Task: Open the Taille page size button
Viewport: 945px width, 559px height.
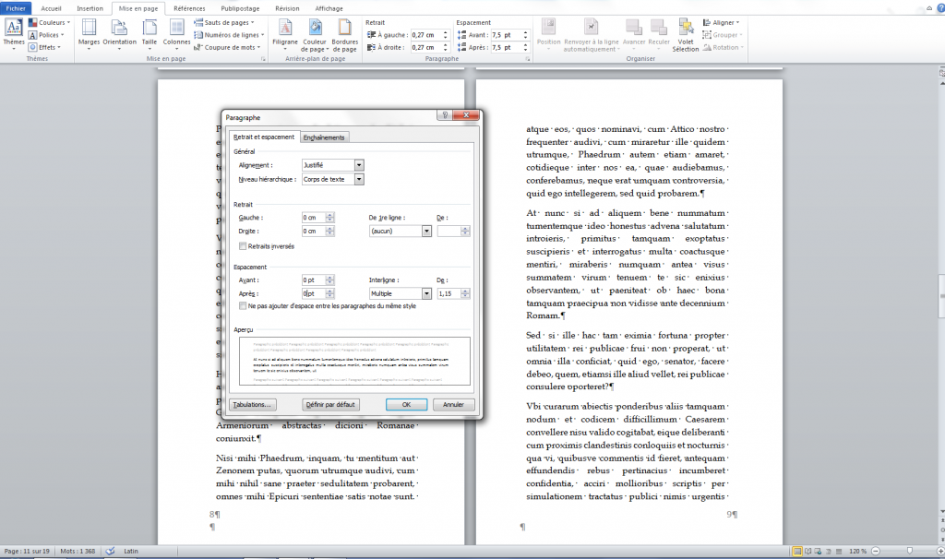Action: pyautogui.click(x=149, y=33)
